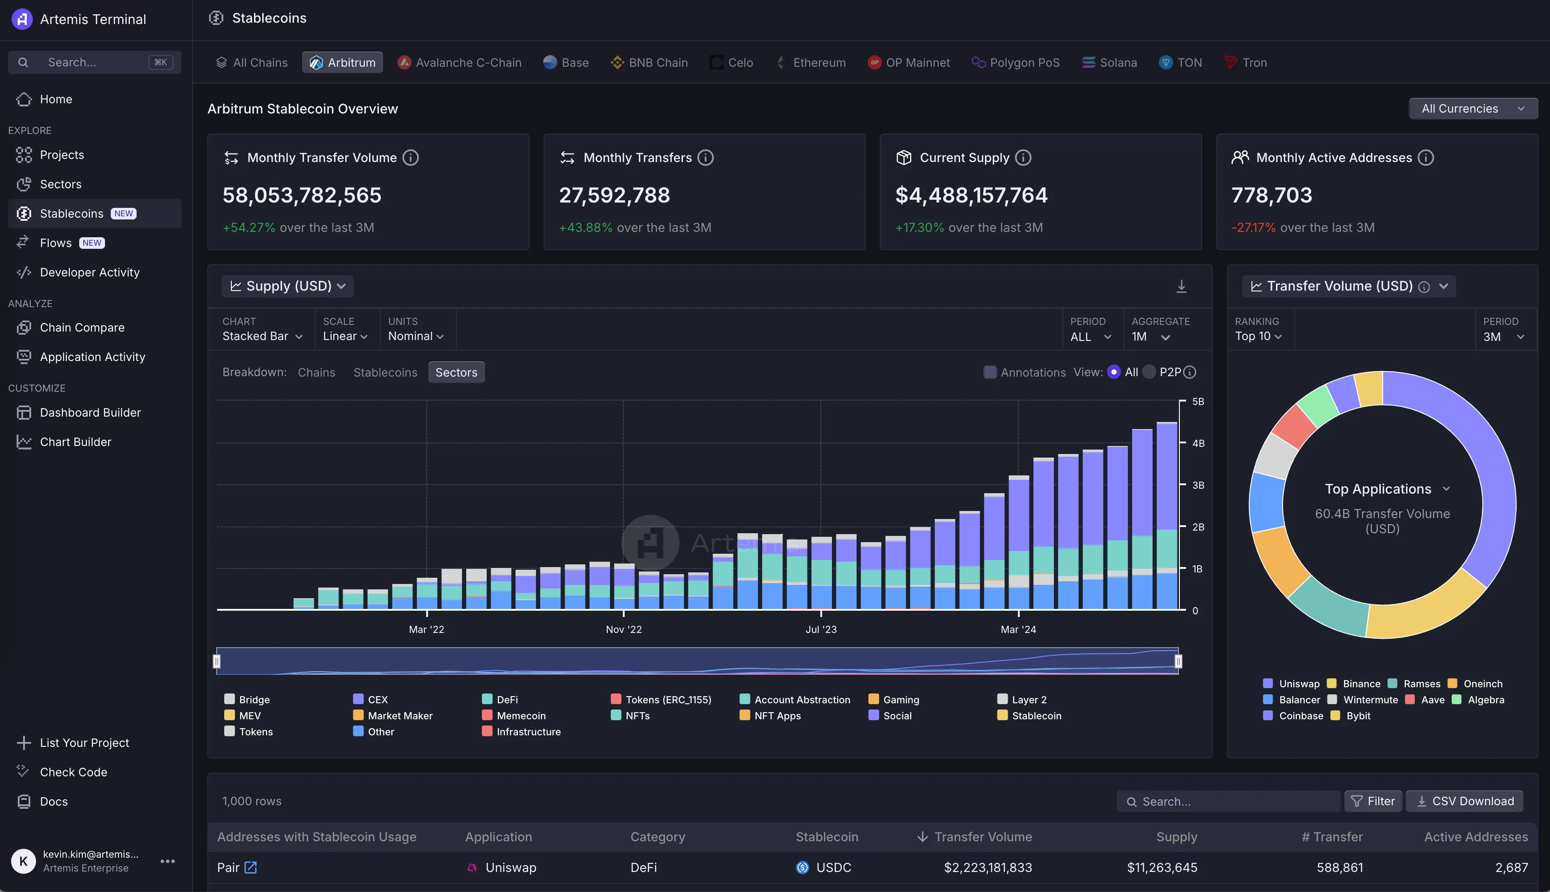Viewport: 1550px width, 892px height.
Task: Click info icon next to Current Supply
Action: [1024, 158]
